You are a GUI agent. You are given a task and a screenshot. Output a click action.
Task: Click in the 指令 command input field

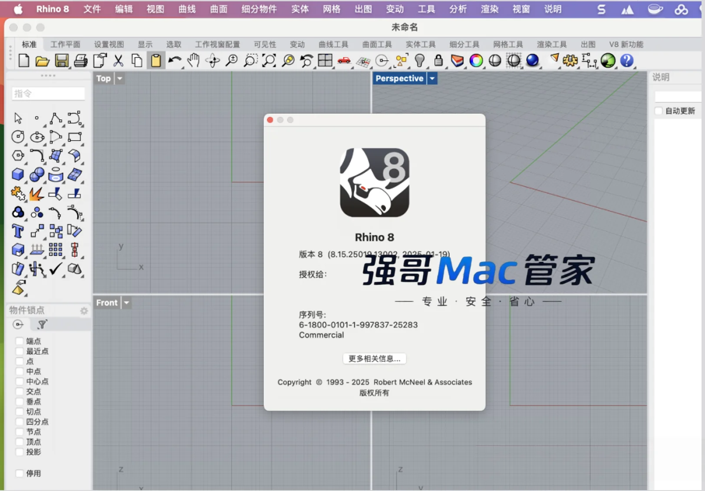coord(48,93)
